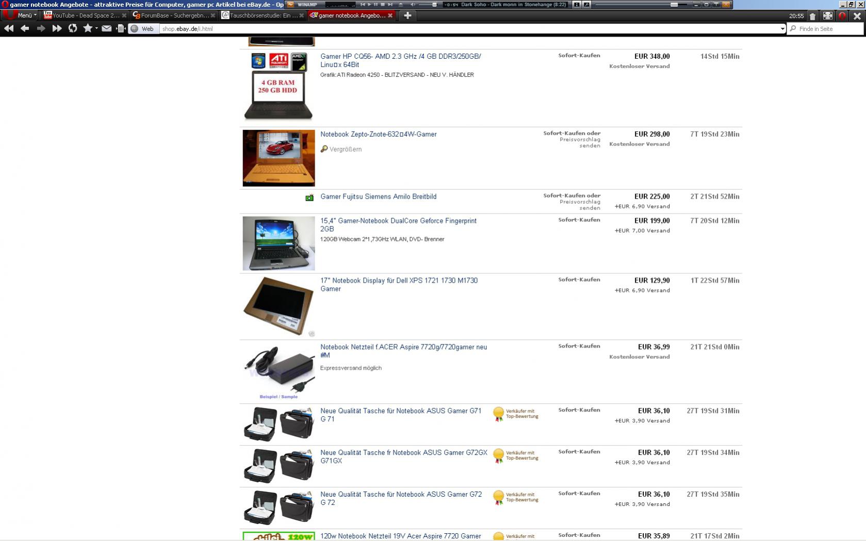Open Tasche ASUS Gamer G71 listing

[401, 415]
